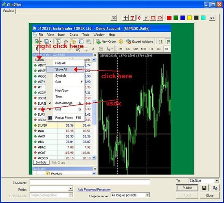Image resolution: width=224 pixels, height=203 pixels.
Task: Open the Tools menu
Action: [86, 35]
